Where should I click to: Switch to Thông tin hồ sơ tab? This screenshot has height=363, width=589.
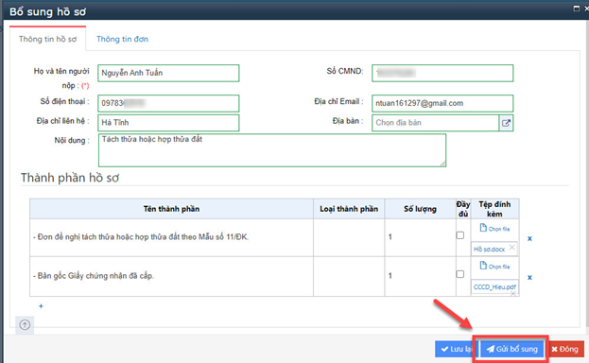tap(47, 39)
